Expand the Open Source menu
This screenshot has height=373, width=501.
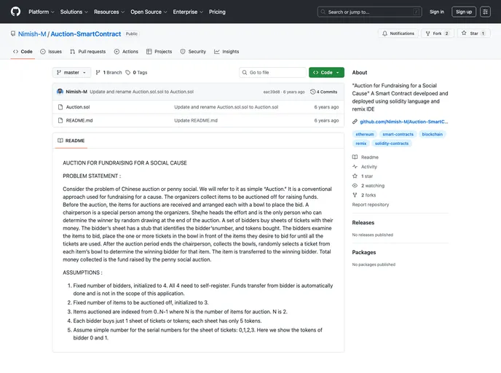point(148,12)
